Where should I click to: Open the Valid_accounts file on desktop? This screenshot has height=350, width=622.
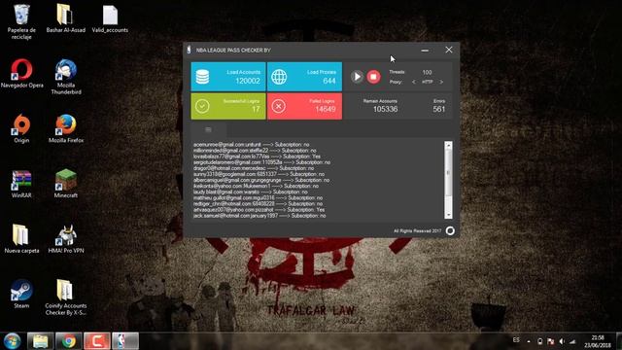[x=110, y=18]
